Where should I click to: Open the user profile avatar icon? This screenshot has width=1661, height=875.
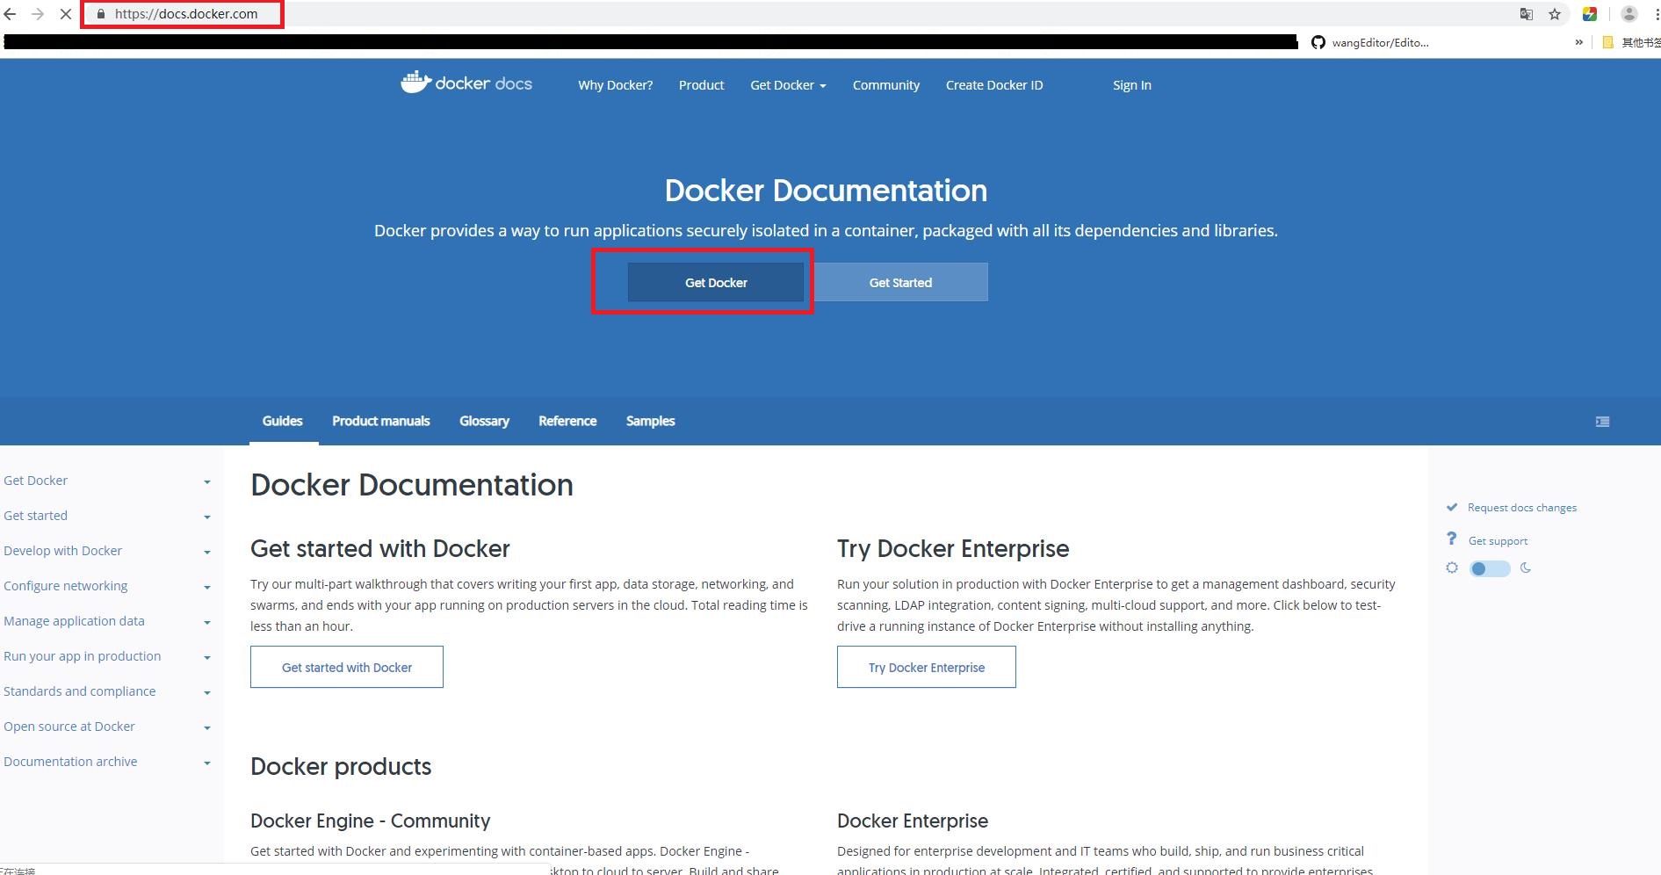tap(1629, 14)
